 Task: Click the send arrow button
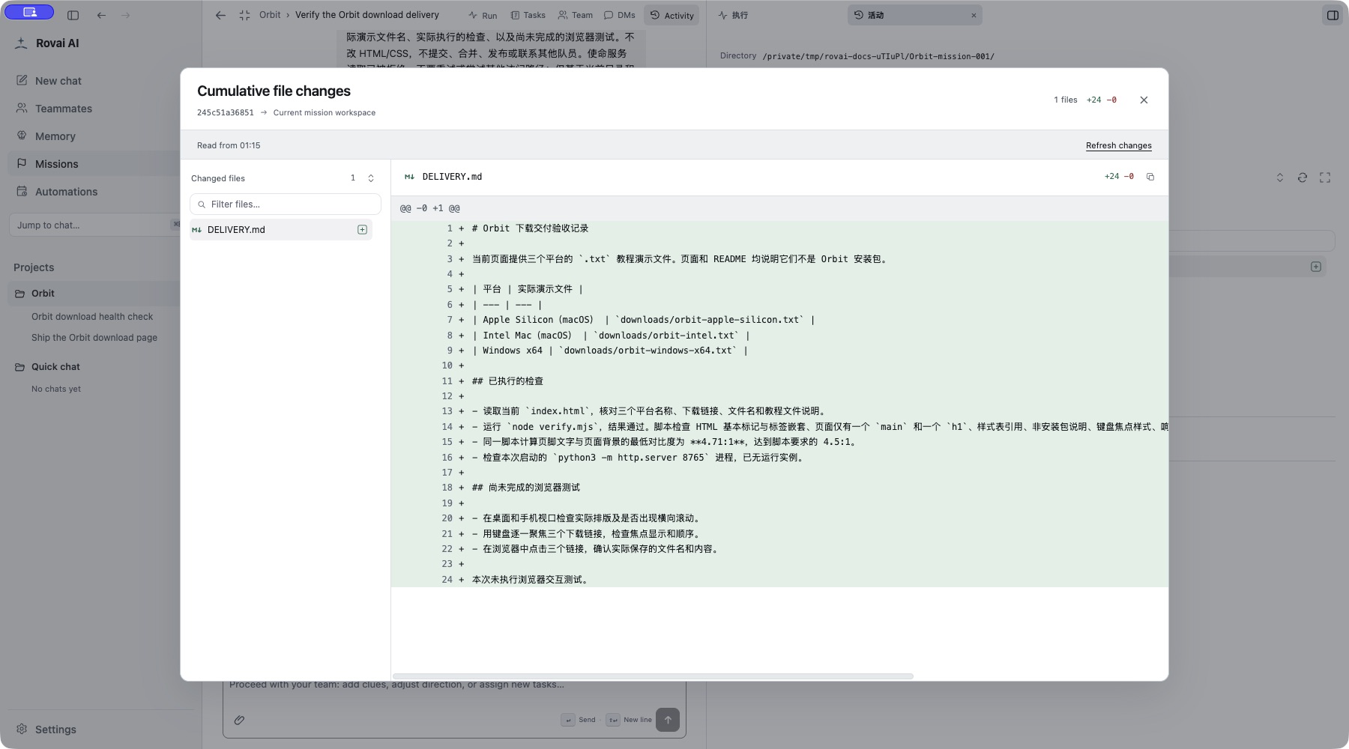[667, 720]
